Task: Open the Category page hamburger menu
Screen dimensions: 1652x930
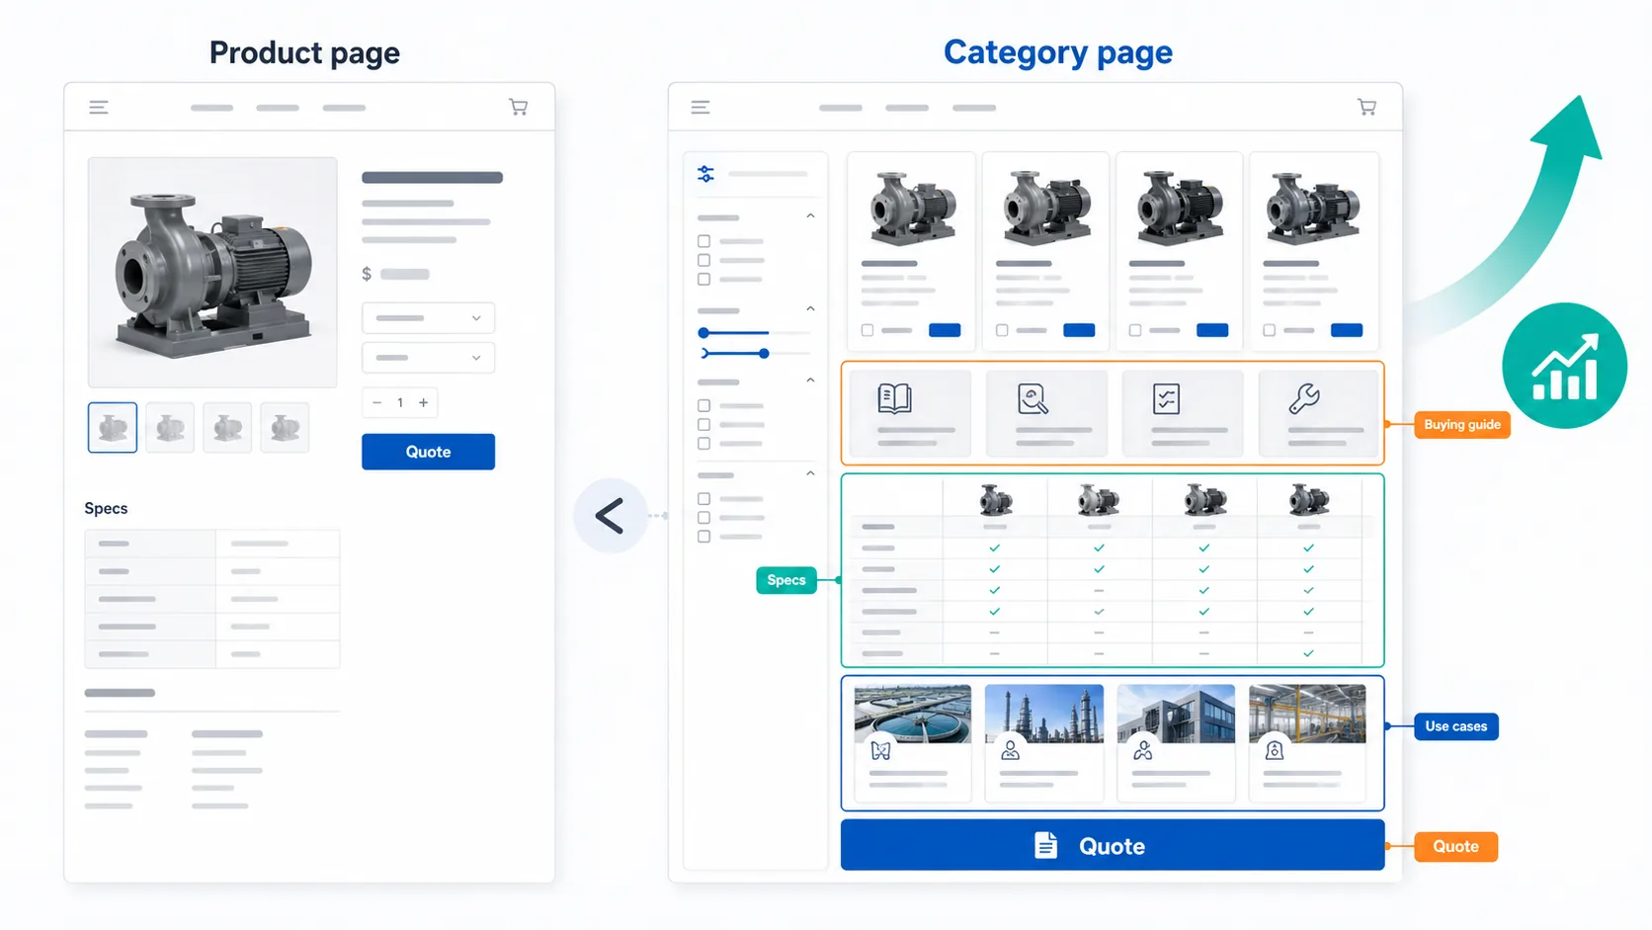Action: click(701, 108)
